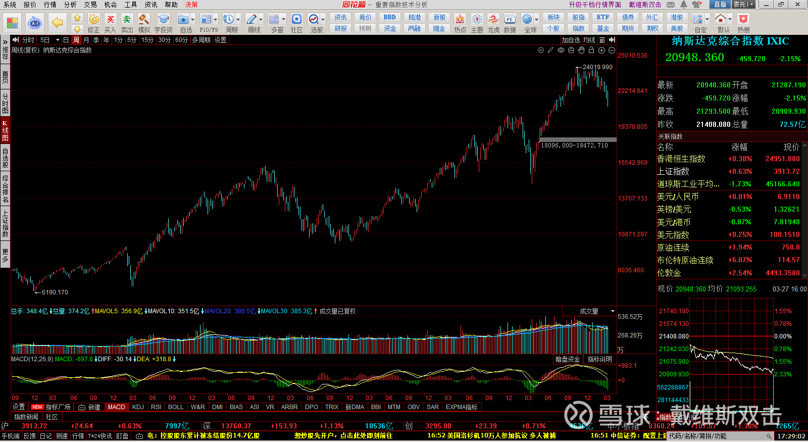Select the hand pan tool on chart
808x442 pixels.
click(x=581, y=50)
